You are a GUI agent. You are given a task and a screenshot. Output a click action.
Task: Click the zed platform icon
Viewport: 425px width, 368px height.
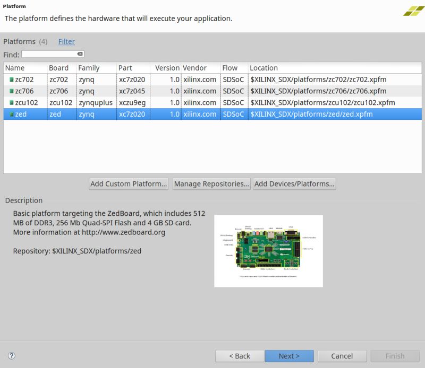[x=11, y=115]
